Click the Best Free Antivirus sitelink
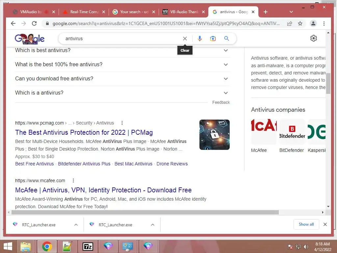This screenshot has height=253, width=337. click(34, 164)
